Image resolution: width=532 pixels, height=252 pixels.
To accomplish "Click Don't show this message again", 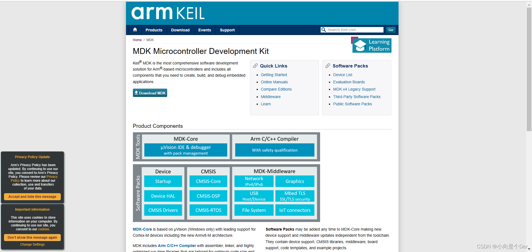I will 32,237.
